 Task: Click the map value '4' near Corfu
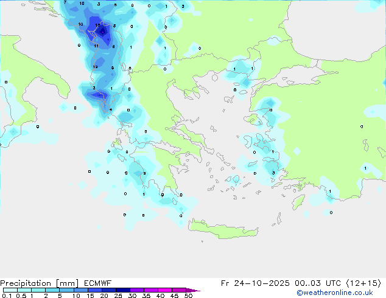pos(111,109)
